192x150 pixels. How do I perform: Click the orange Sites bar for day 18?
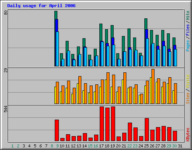click(108, 88)
